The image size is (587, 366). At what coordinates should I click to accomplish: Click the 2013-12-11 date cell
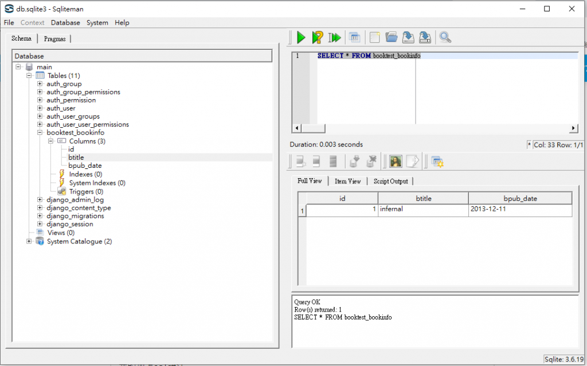click(520, 210)
